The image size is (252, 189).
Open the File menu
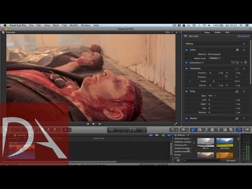pos(31,25)
